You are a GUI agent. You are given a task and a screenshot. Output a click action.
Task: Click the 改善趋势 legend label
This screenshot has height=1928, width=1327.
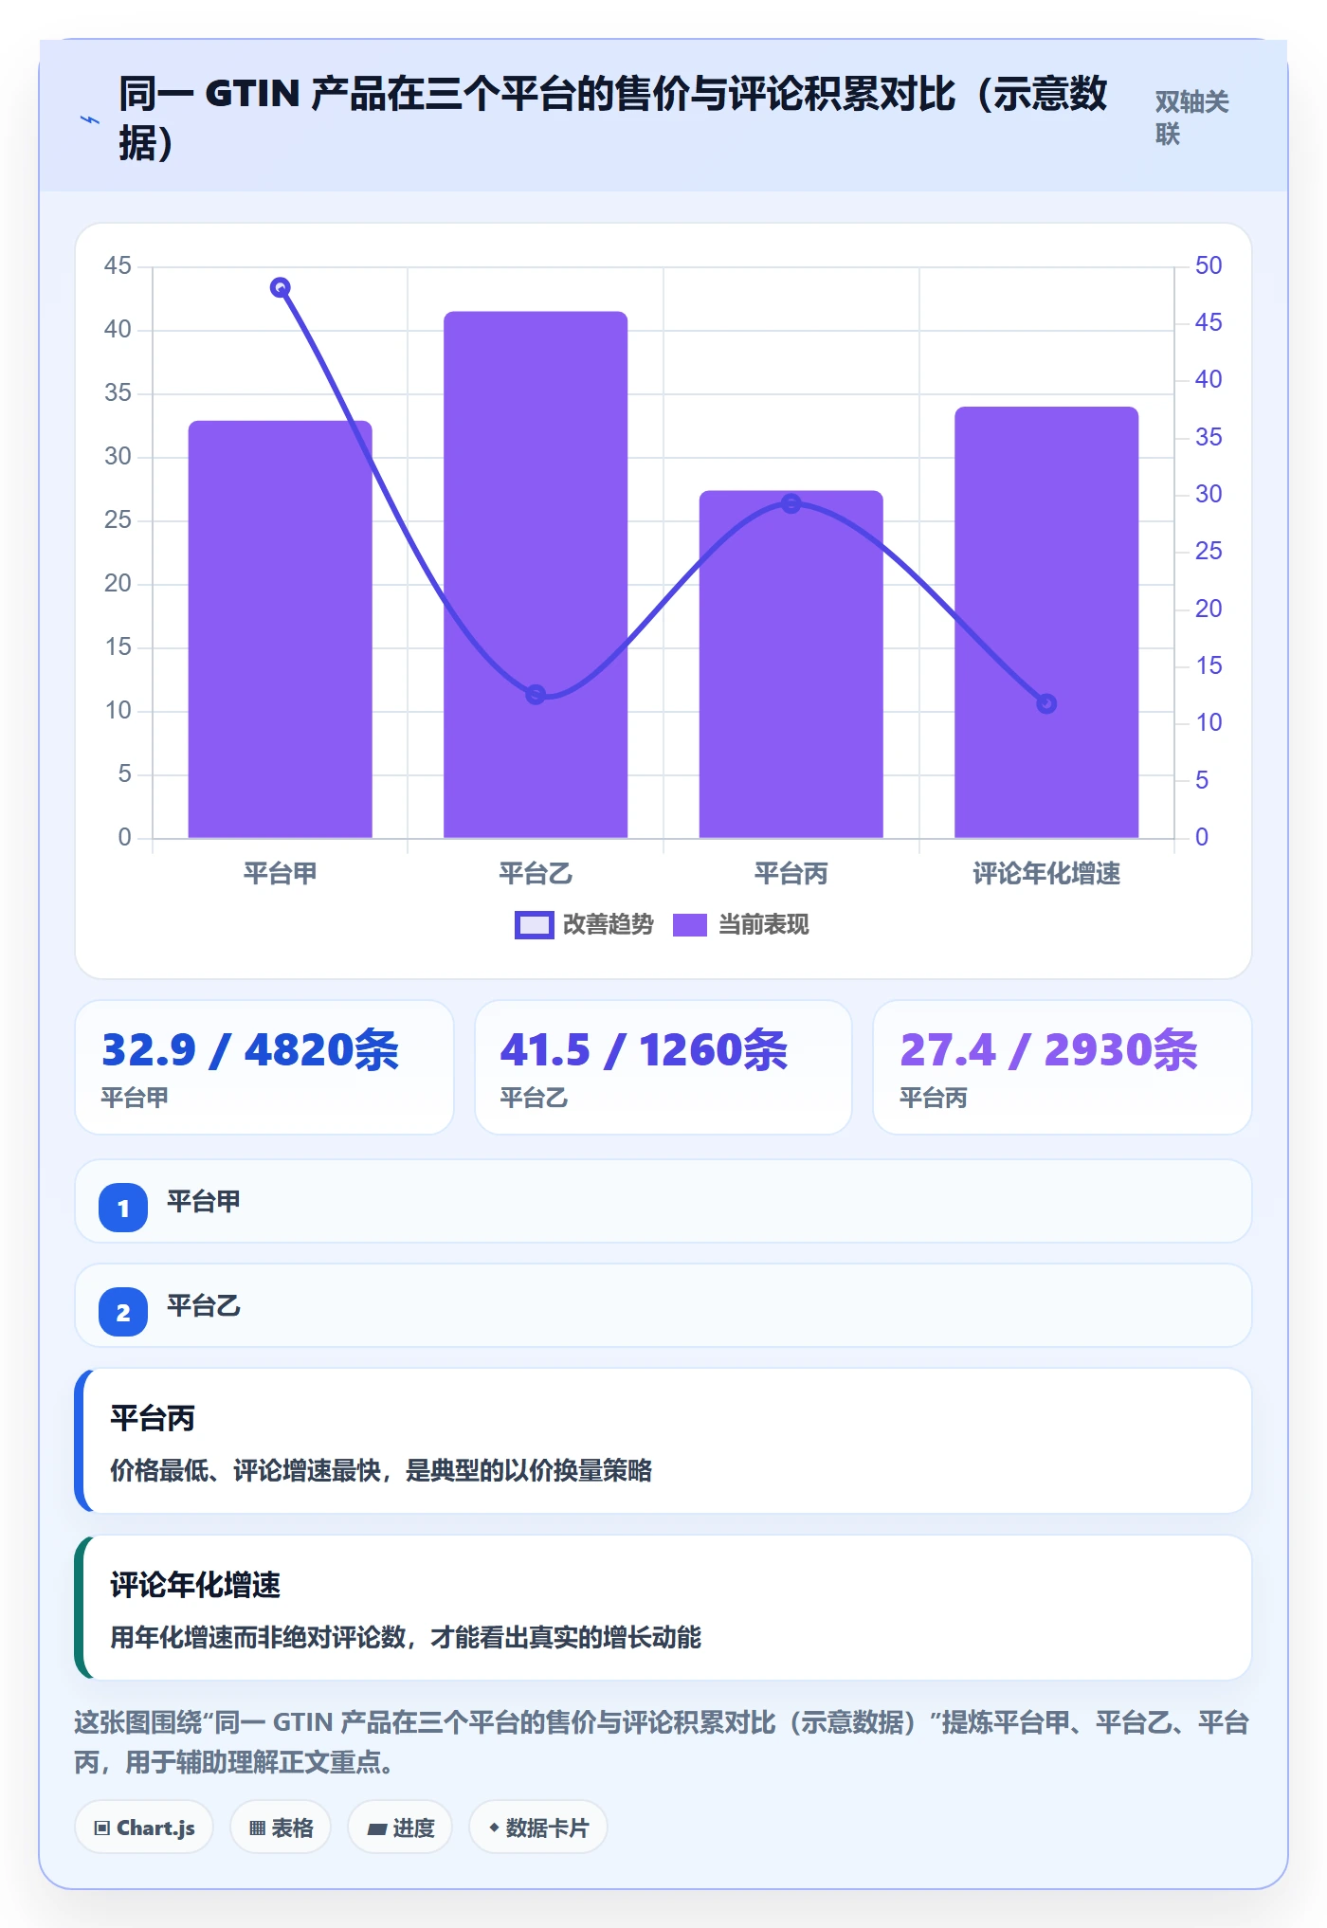[609, 925]
